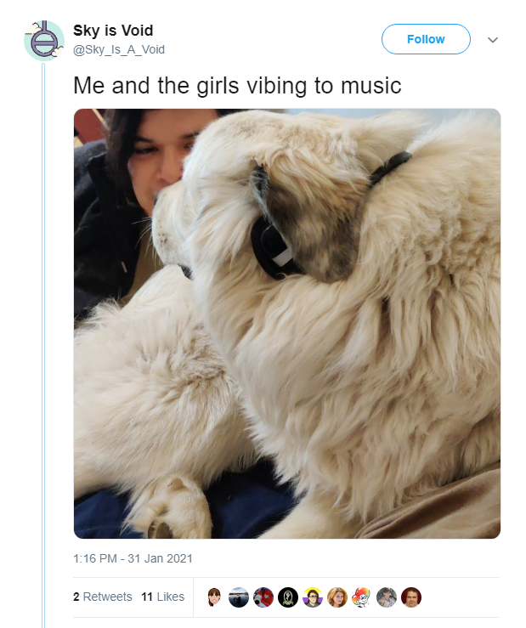Open the blonde woman liker avatar
The height and width of the screenshot is (628, 526).
(x=337, y=597)
